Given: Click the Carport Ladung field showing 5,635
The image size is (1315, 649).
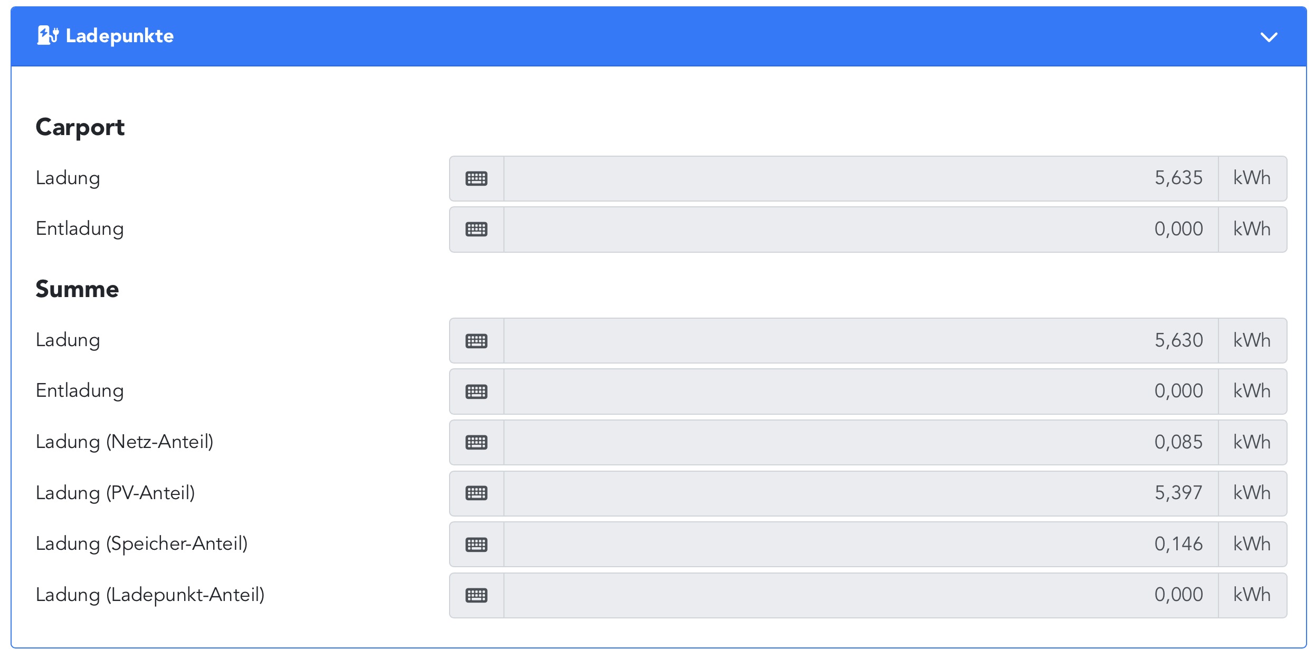Looking at the screenshot, I should coord(860,178).
